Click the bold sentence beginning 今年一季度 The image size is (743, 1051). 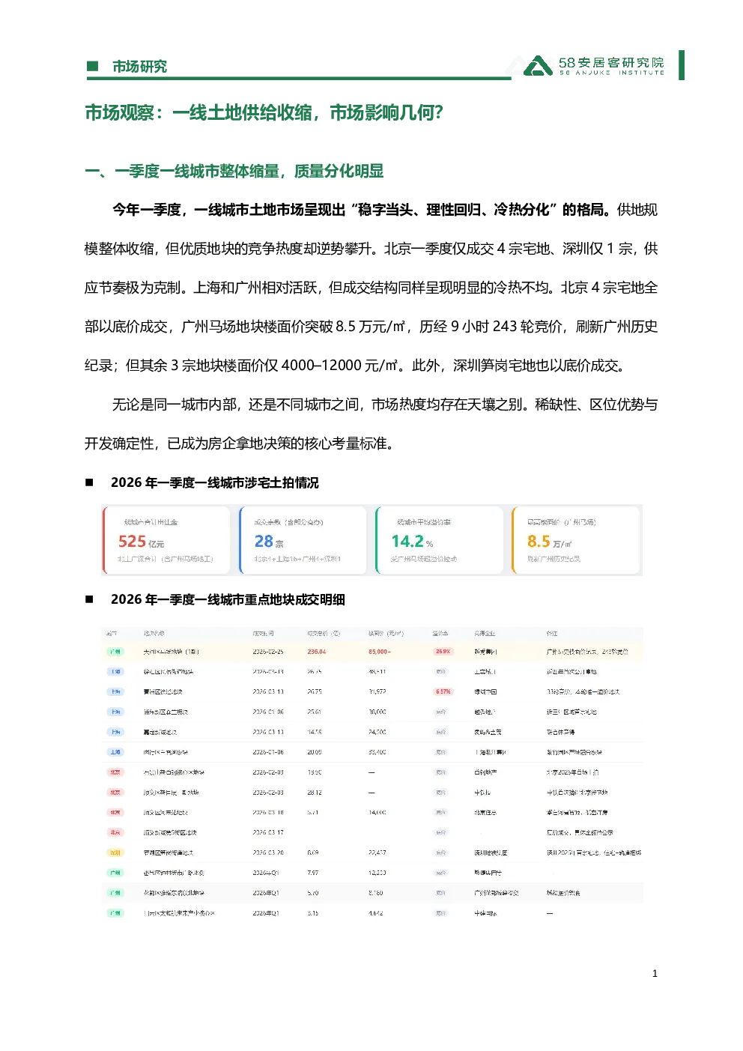click(362, 210)
